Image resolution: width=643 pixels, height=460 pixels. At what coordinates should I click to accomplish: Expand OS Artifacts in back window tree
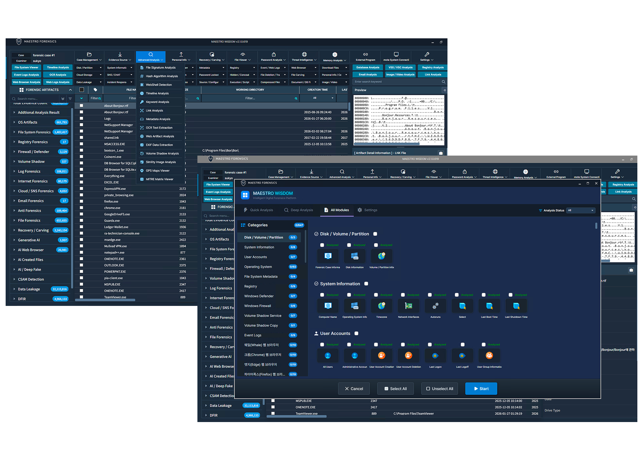pos(14,122)
